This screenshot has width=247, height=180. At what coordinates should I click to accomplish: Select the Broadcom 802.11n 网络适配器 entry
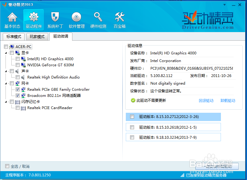pos(54,96)
